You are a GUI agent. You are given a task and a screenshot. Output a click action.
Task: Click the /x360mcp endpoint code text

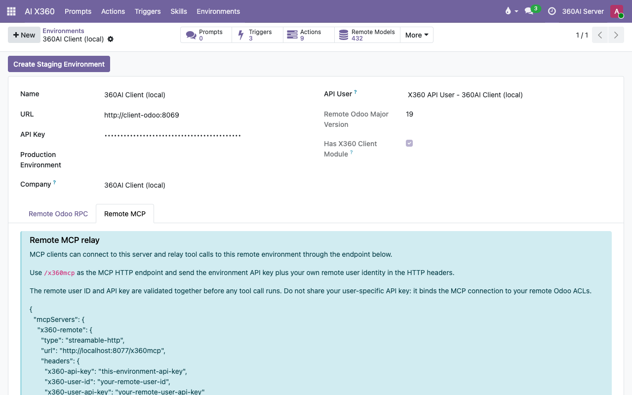[x=59, y=273]
